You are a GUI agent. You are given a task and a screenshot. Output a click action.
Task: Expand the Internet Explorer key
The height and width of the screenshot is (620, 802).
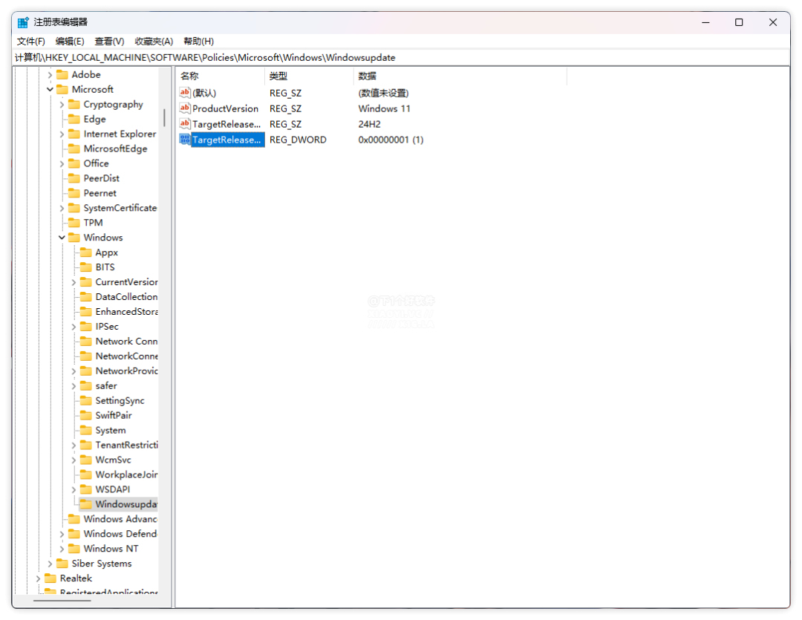[62, 134]
